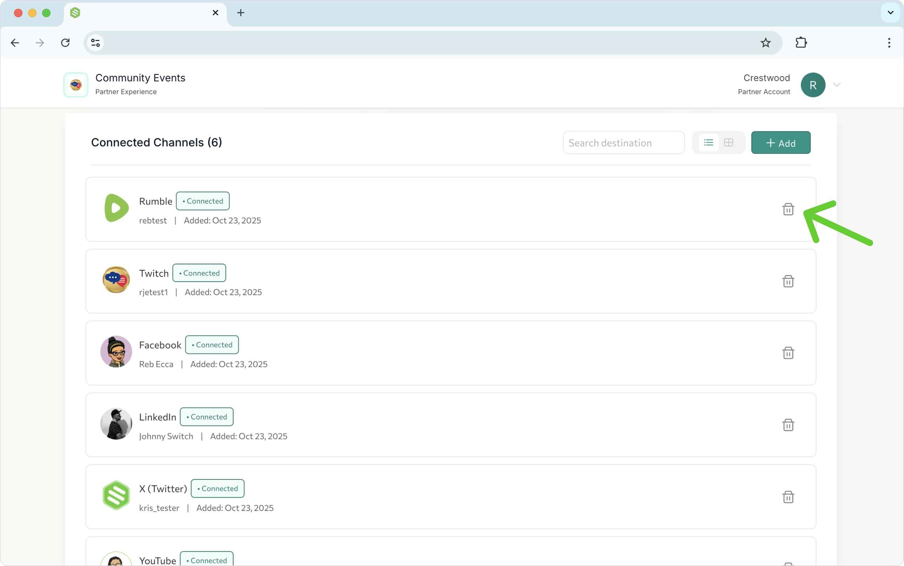This screenshot has height=566, width=904.
Task: Click the Partner Experience subtitle
Action: pos(126,92)
